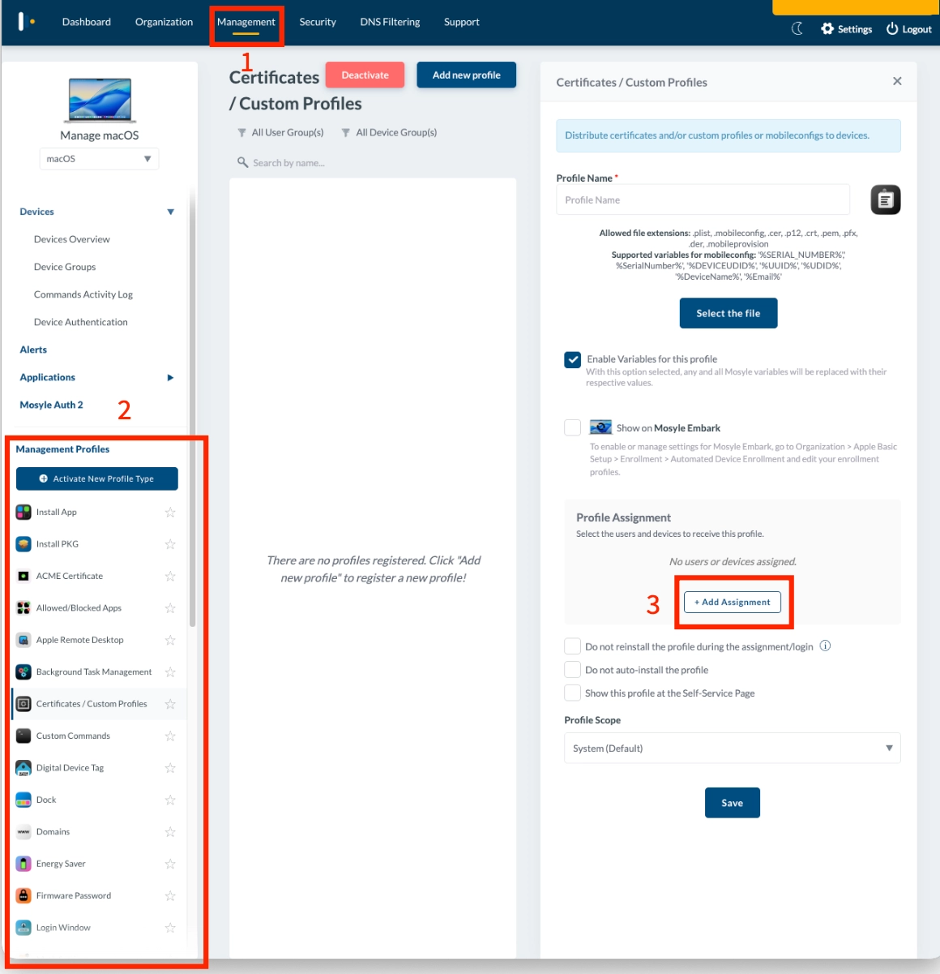Favorite the Dock star
This screenshot has height=974, width=940.
pos(170,800)
